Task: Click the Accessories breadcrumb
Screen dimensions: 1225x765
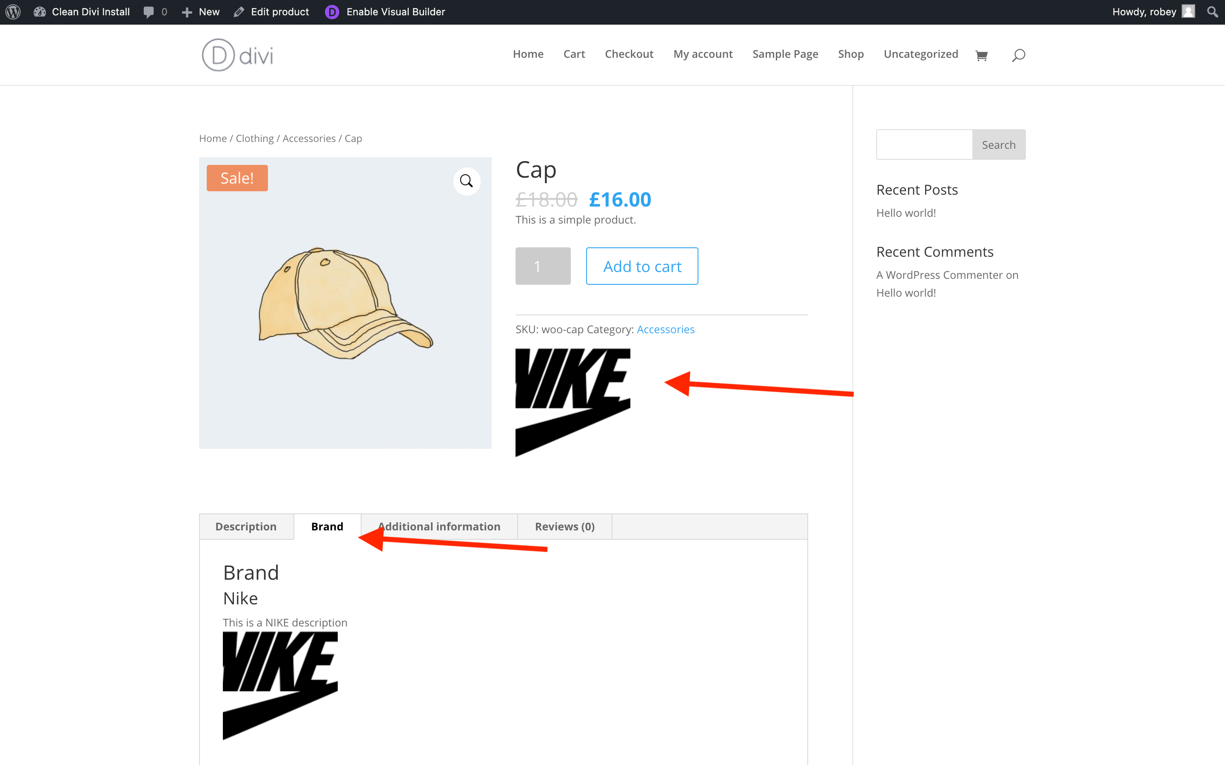Action: (x=309, y=138)
